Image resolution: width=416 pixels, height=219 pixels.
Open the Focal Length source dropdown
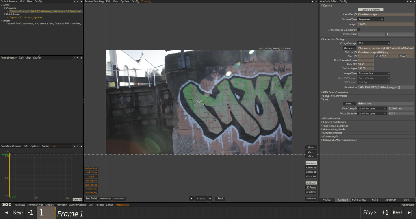coord(372,108)
